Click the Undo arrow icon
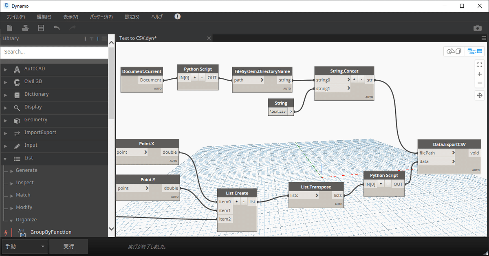Viewport: 489px width, 256px height. coord(57,28)
